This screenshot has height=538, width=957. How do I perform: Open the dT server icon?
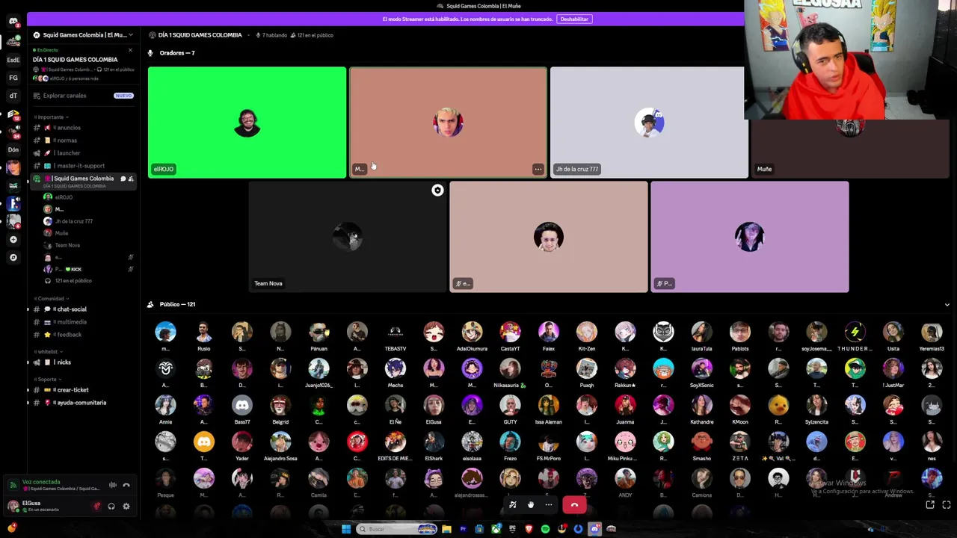tap(13, 96)
